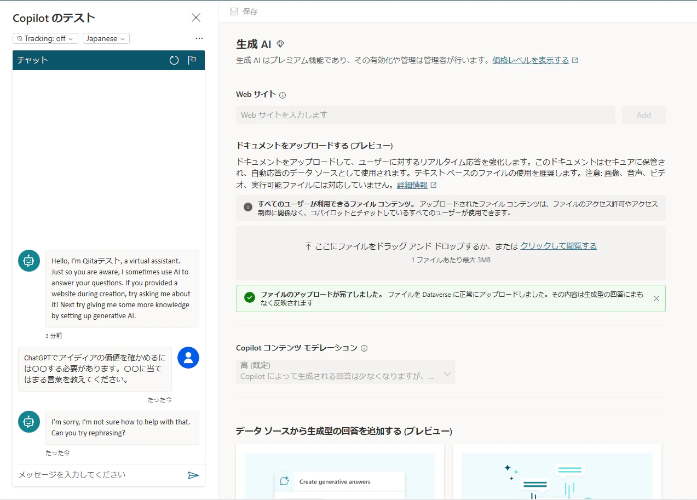697x500 pixels.
Task: Click the send message arrow icon
Action: click(x=193, y=475)
